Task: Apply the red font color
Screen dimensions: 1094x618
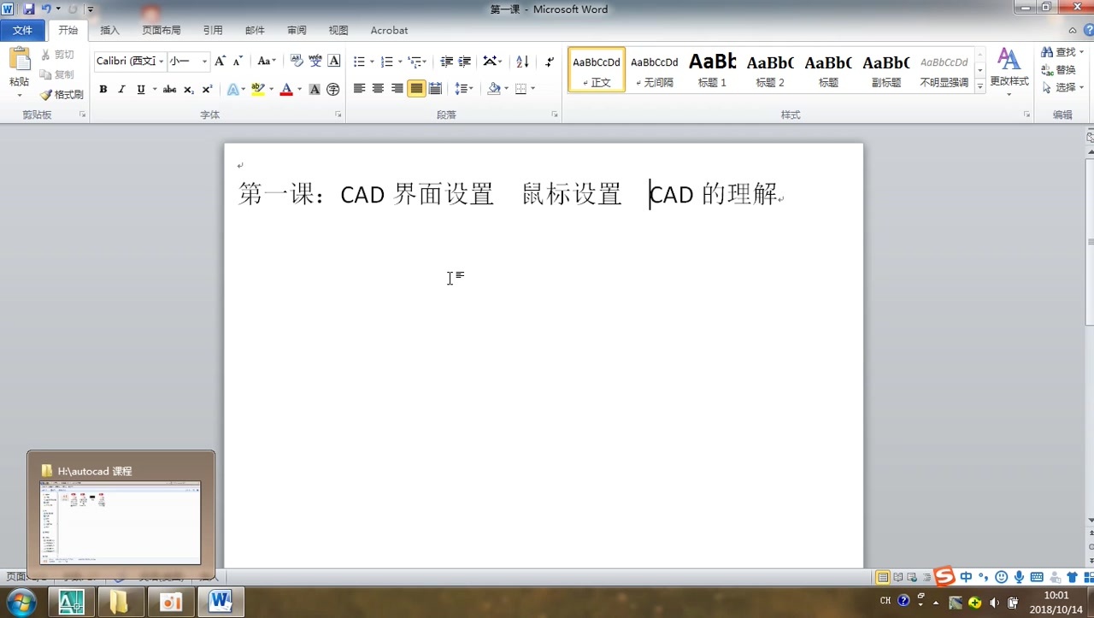Action: point(286,89)
